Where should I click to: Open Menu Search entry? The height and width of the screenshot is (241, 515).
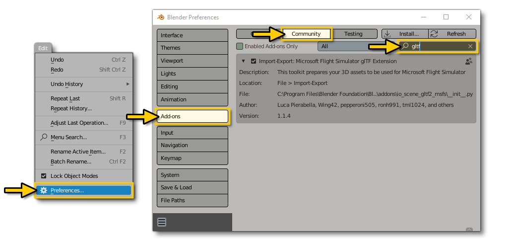point(84,138)
